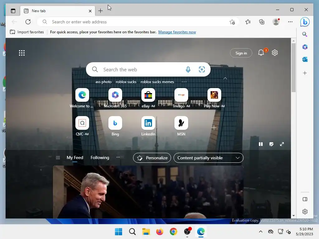The width and height of the screenshot is (319, 239).
Task: Show hidden system tray icons
Action: (x=261, y=232)
